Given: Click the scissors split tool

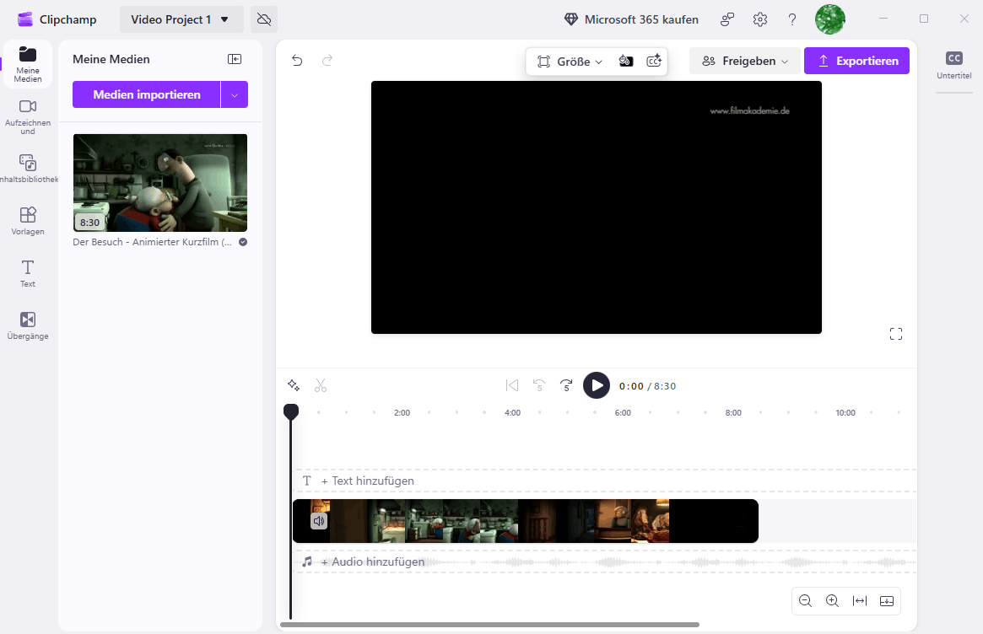Looking at the screenshot, I should (x=321, y=386).
